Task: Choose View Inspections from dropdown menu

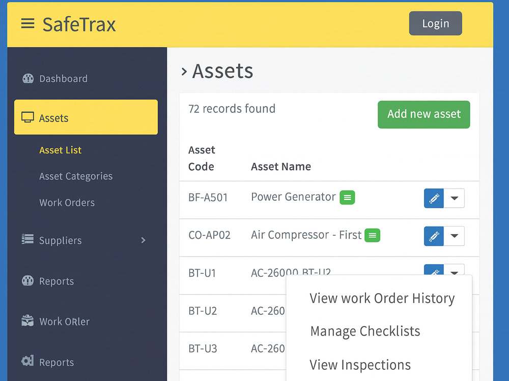Action: 360,365
